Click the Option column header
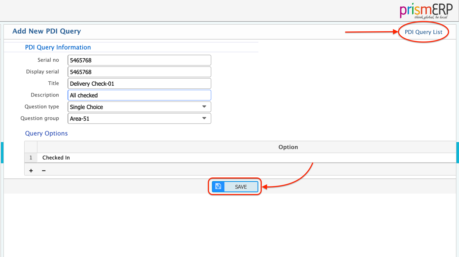Viewport: 459px width, 257px height. click(288, 147)
